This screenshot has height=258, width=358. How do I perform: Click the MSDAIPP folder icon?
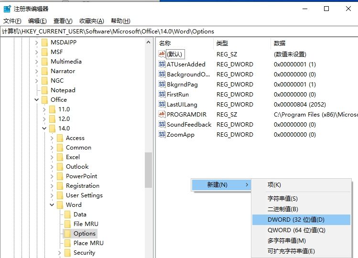pos(45,43)
